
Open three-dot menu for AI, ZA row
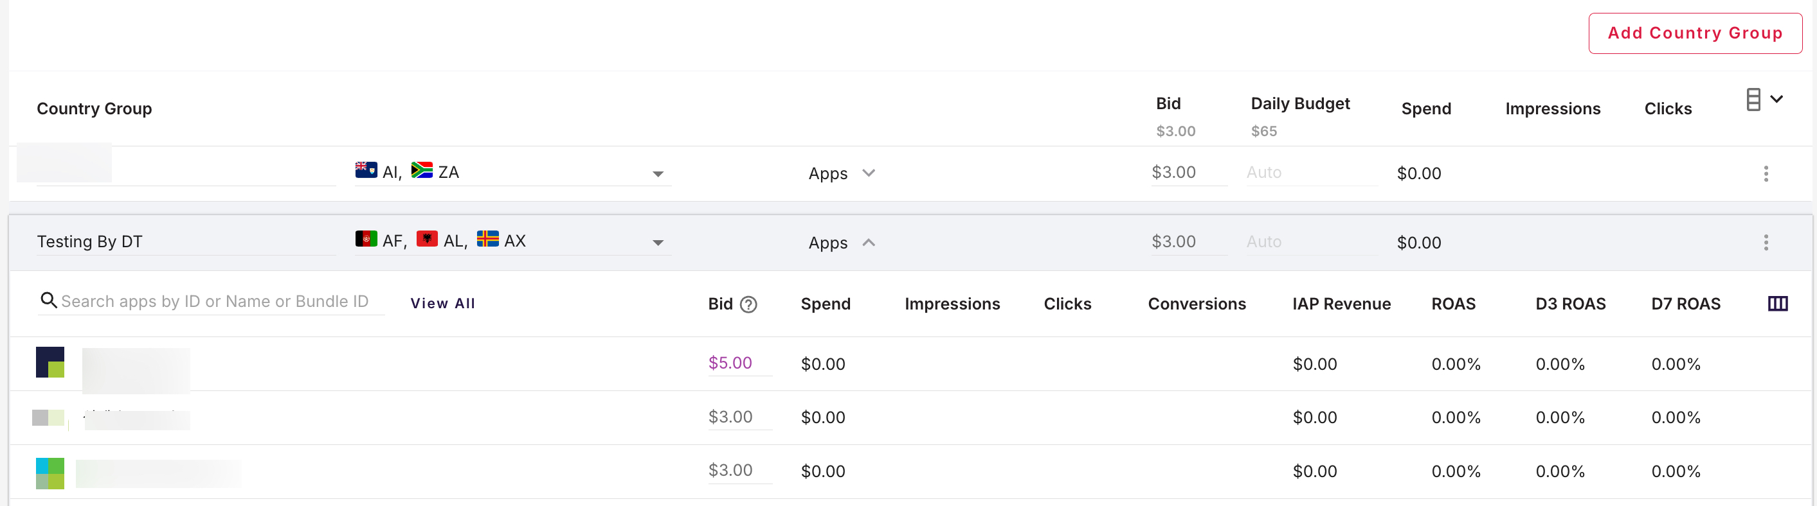point(1766,173)
